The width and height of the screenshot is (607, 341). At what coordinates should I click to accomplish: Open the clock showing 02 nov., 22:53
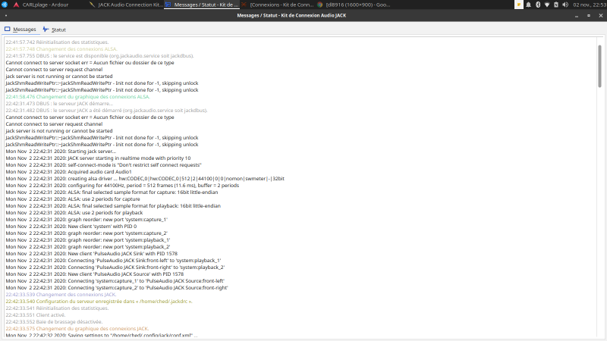coord(590,5)
